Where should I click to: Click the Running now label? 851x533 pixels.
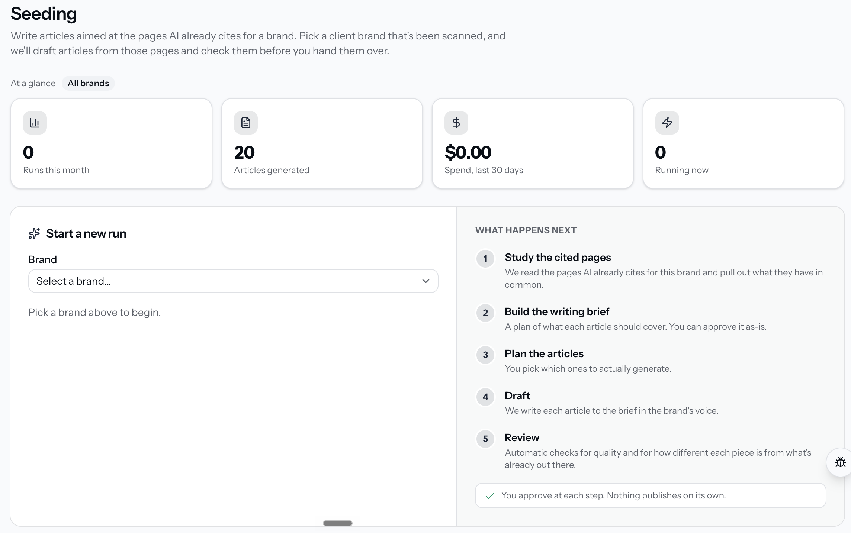[682, 170]
